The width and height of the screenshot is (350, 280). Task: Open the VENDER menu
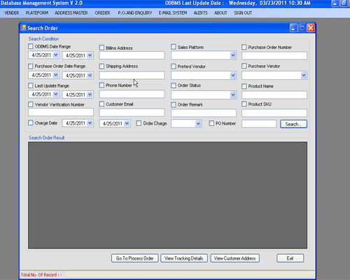[x=12, y=13]
